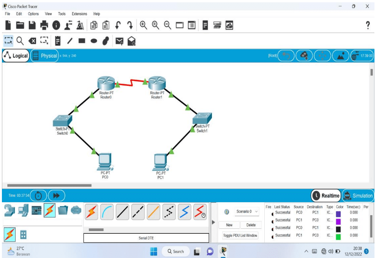This screenshot has width=376, height=258.
Task: Click the New scenario button
Action: (x=229, y=225)
